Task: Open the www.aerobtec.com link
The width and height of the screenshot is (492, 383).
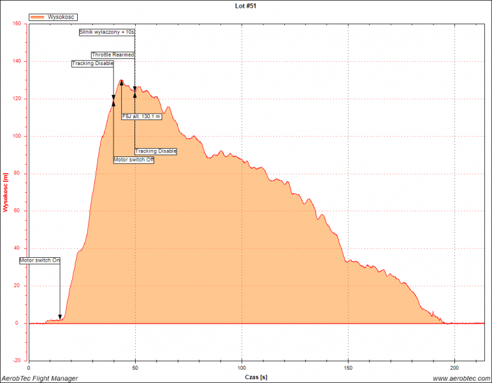Action: tap(461, 379)
